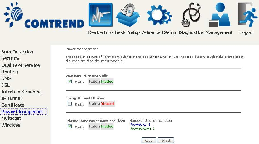Click the Management label
259x144 pixels.
pyautogui.click(x=219, y=32)
